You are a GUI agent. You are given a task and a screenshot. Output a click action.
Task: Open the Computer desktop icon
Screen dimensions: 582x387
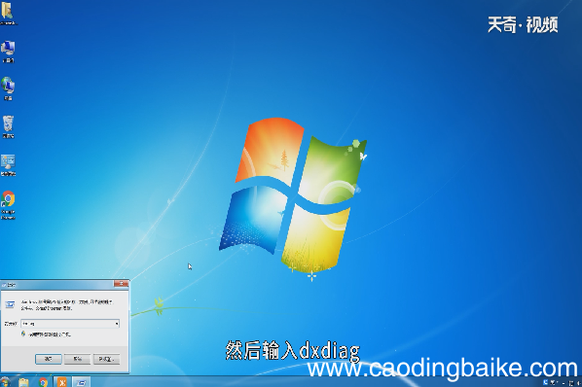point(8,52)
